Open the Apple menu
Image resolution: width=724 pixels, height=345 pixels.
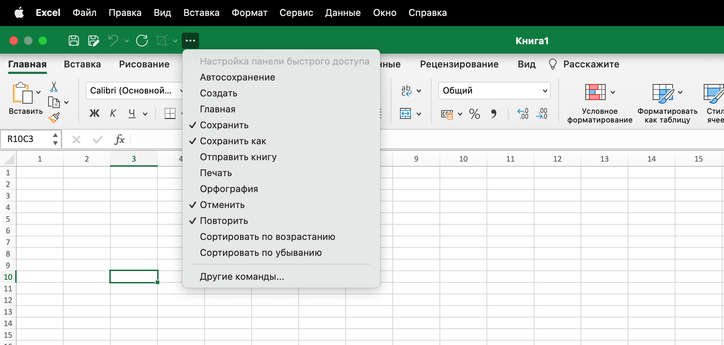[19, 13]
